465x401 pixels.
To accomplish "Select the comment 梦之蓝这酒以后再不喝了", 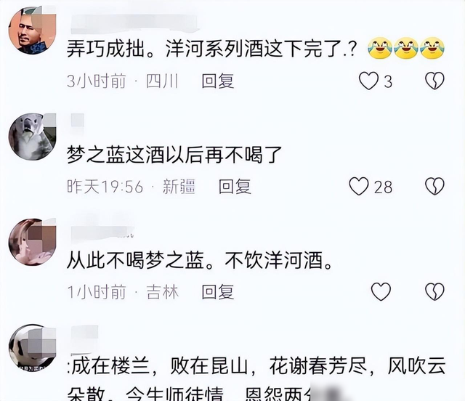I will [174, 154].
